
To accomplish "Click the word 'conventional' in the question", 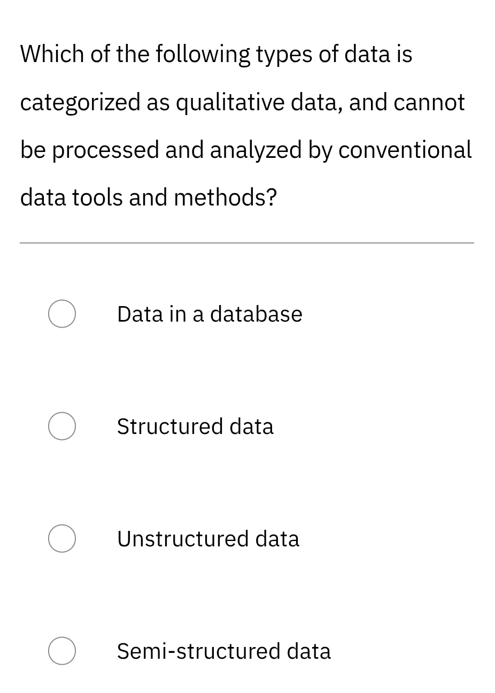I will (x=405, y=150).
